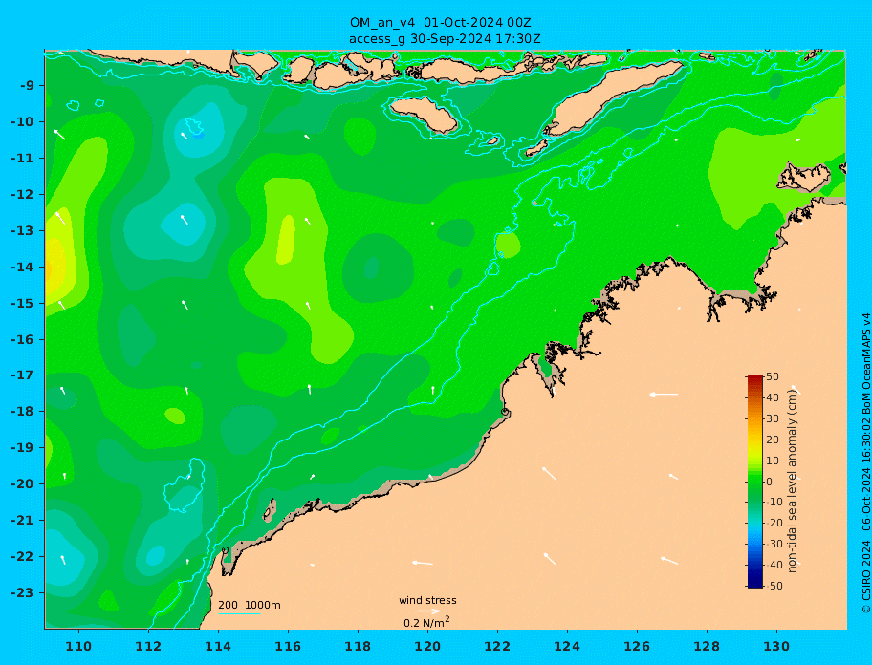Click the non-tidal sea level anomaly (cm) label
This screenshot has height=665, width=872.
tap(792, 482)
